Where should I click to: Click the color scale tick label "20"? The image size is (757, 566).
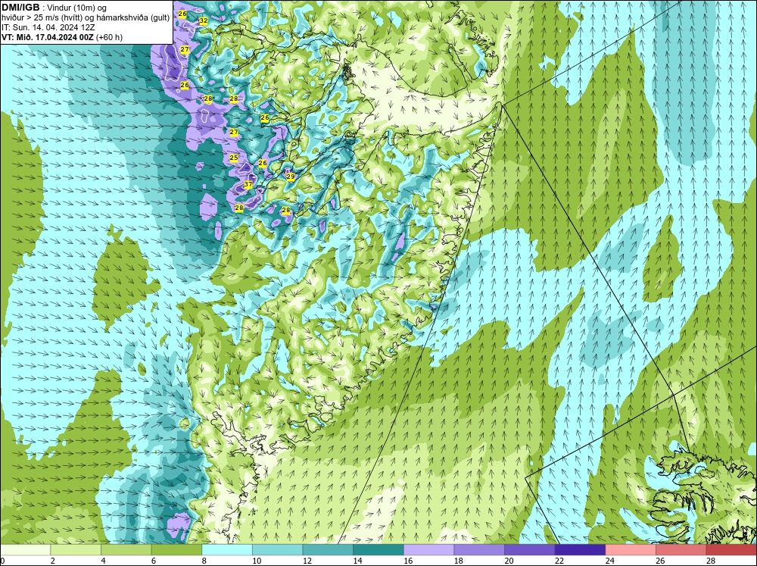click(509, 561)
